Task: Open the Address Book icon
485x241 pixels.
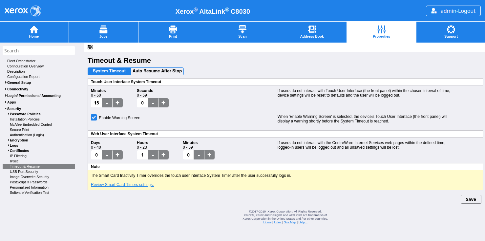Action: (x=312, y=29)
